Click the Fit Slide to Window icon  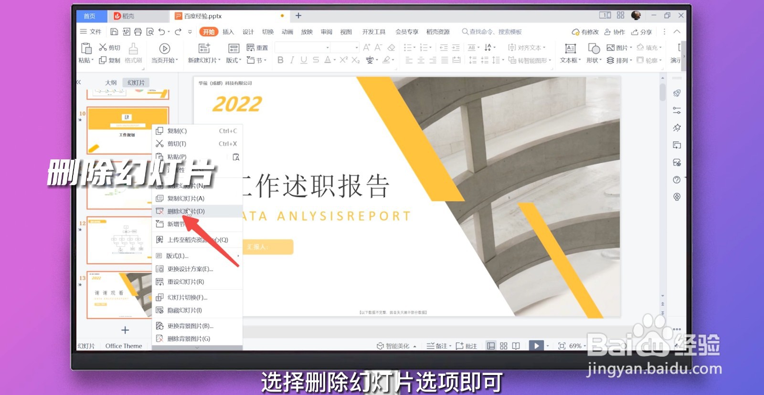coord(562,346)
